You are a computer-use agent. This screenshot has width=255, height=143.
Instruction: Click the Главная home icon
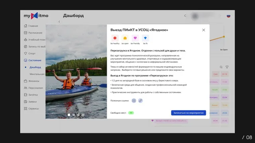[x=25, y=26]
